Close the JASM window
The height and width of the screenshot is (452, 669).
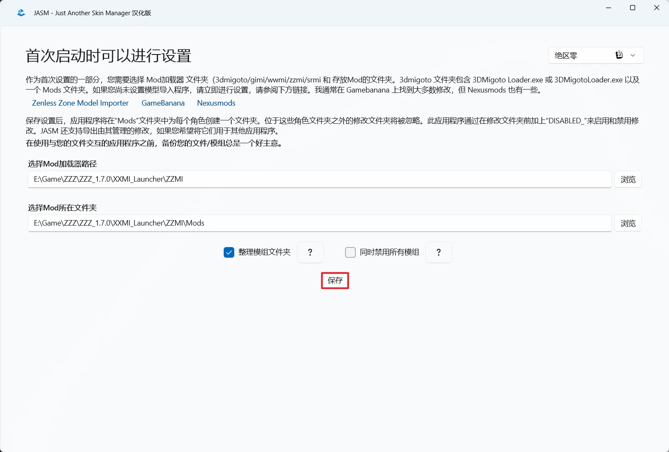pos(657,8)
